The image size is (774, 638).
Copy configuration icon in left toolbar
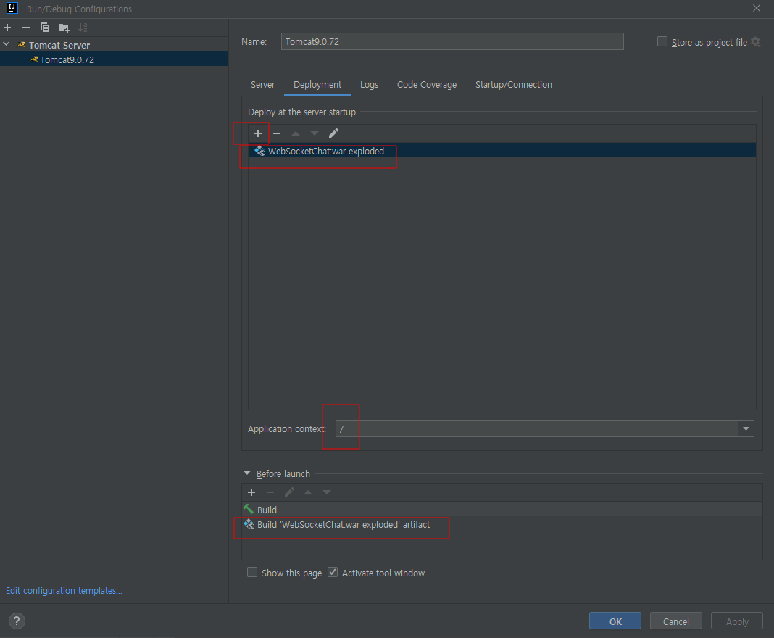(45, 28)
